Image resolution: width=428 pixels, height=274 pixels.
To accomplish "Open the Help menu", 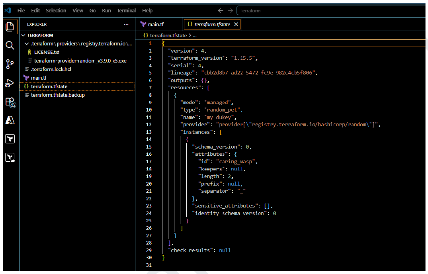I will (147, 10).
